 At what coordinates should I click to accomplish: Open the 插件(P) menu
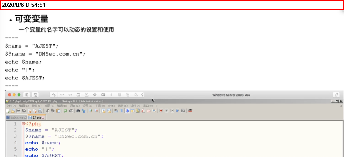click(135, 106)
